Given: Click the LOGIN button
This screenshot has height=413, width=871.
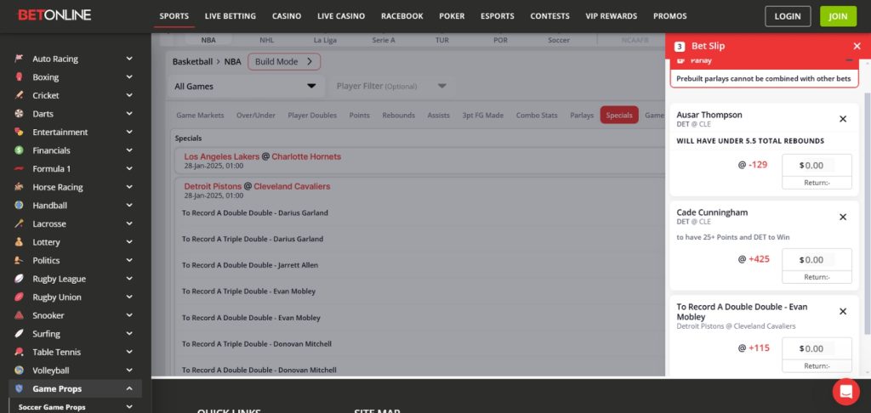Looking at the screenshot, I should click(787, 16).
